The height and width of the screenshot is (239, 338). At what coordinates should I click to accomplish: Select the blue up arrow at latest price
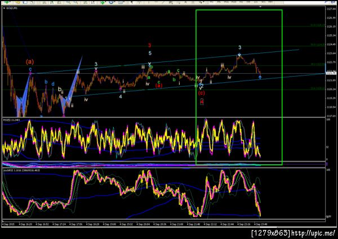click(x=260, y=77)
